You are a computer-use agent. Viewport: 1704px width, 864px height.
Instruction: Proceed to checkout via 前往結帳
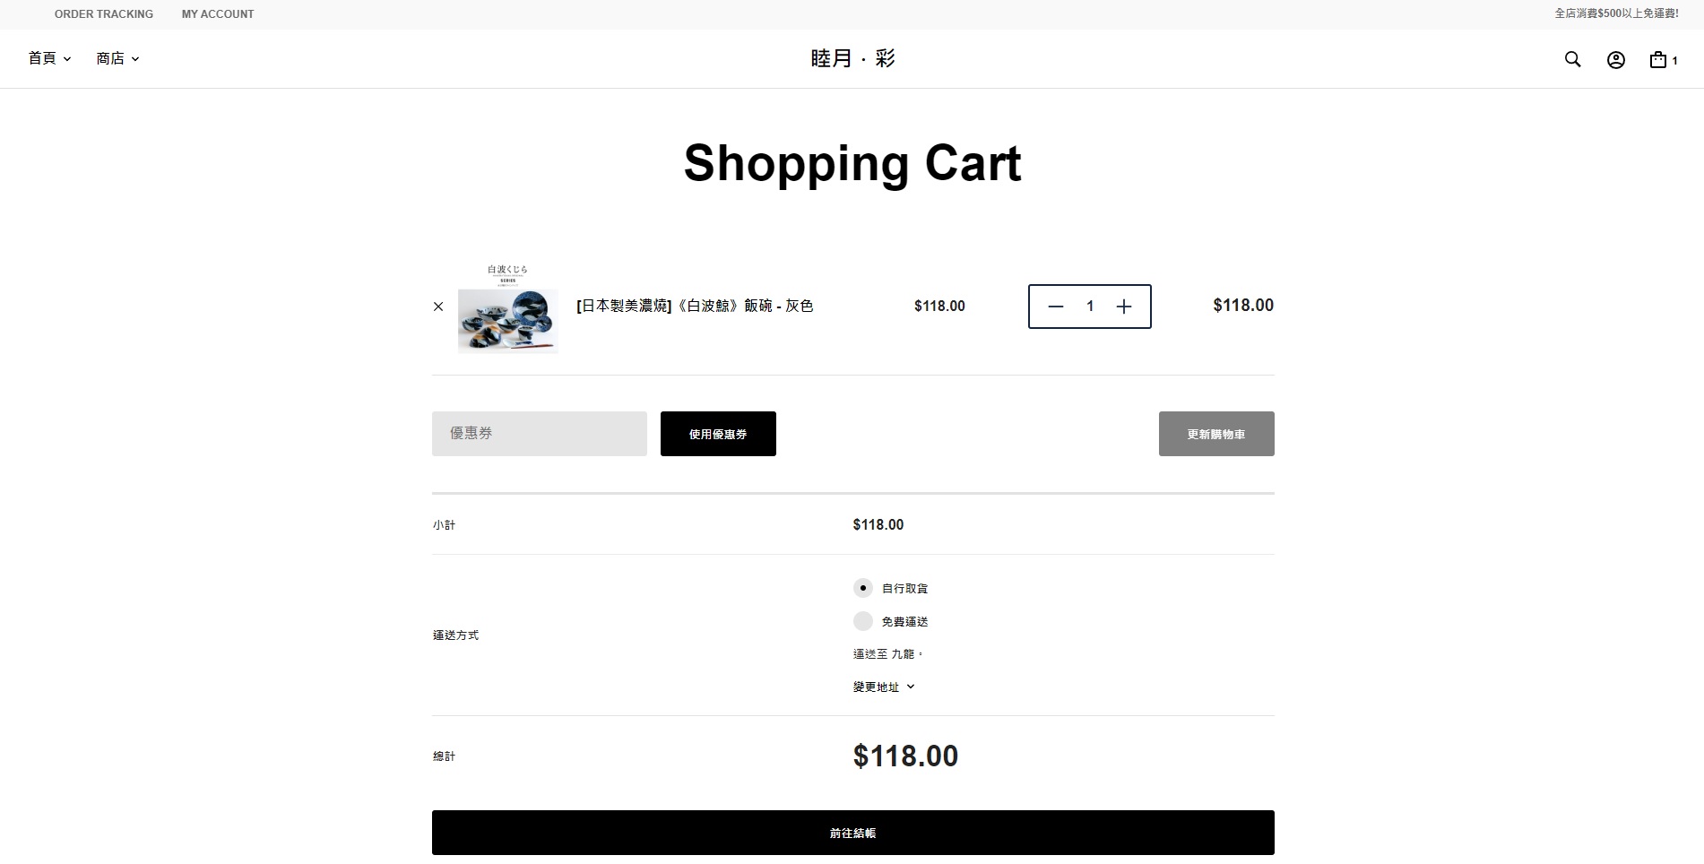[x=852, y=833]
